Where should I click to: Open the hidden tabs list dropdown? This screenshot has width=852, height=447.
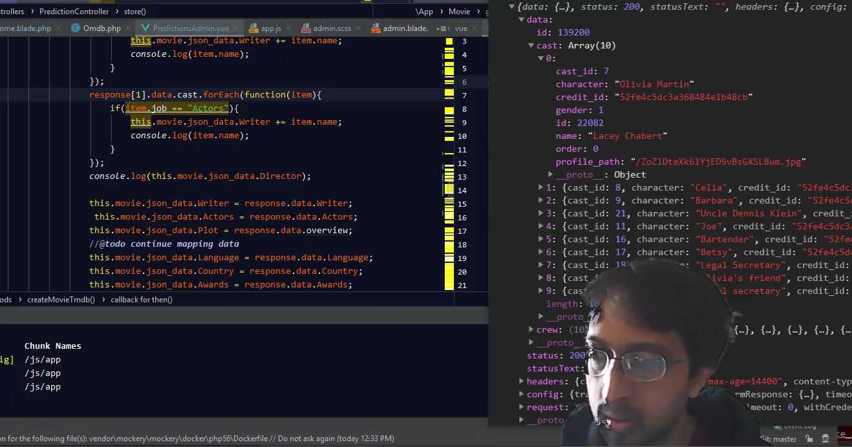click(442, 28)
